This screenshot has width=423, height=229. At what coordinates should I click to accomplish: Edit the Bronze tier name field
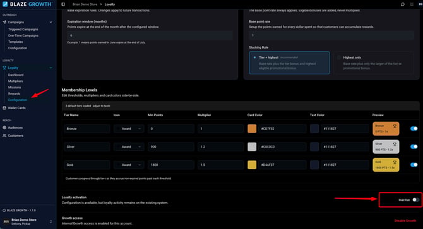click(87, 129)
